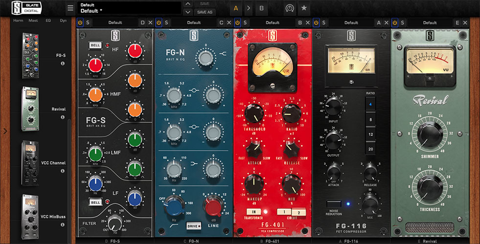The width and height of the screenshot is (480, 244).
Task: Open preset dropdown of slot B
Action: [273, 22]
